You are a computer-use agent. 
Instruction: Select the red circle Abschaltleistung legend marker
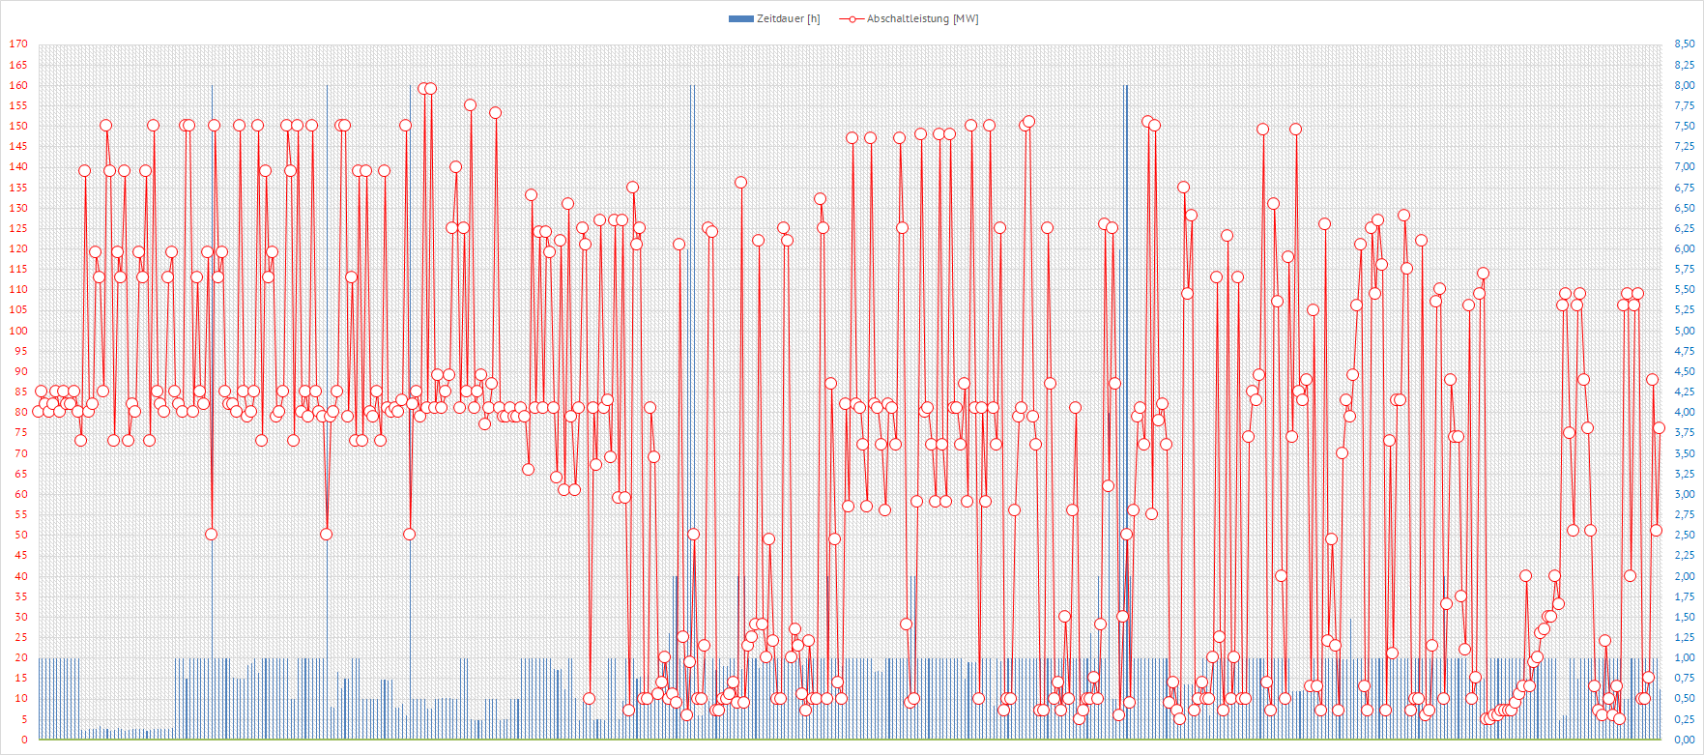pos(851,19)
